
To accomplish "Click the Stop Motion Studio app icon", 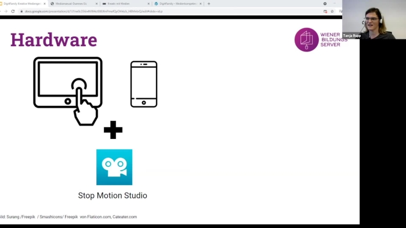I will point(114,167).
